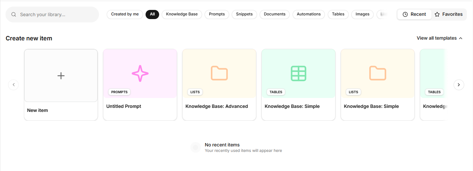Screen dimensions: 473x171
Task: Select the Snippets filter chip
Action: (x=244, y=14)
